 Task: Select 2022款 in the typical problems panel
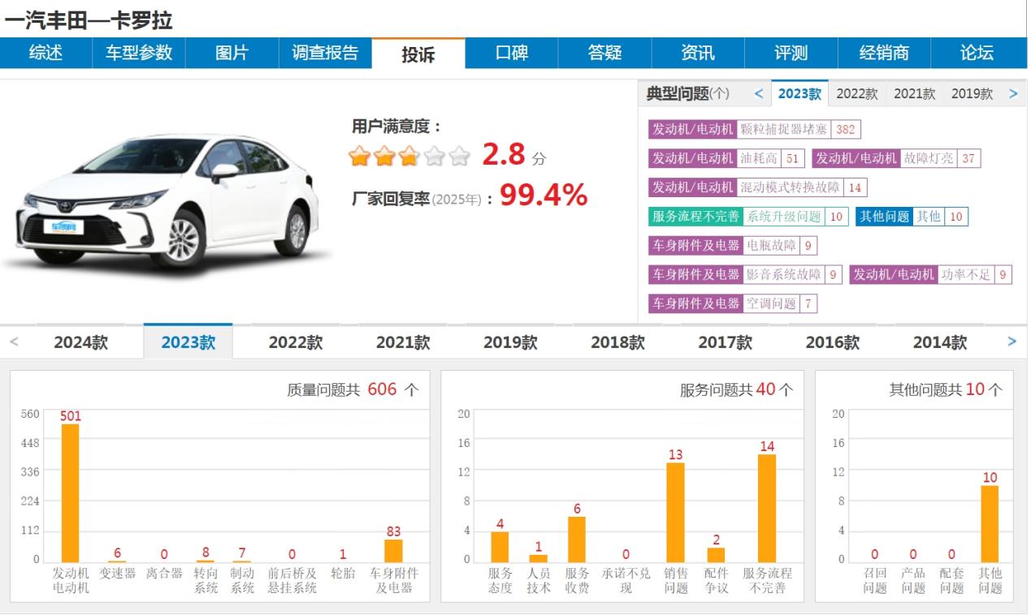coord(857,93)
